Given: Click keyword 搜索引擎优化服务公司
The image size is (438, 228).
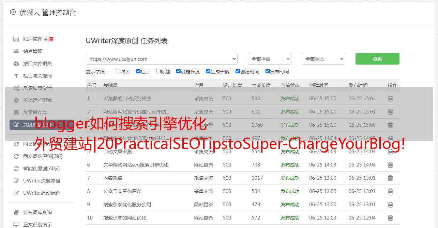Looking at the screenshot, I should [127, 205].
